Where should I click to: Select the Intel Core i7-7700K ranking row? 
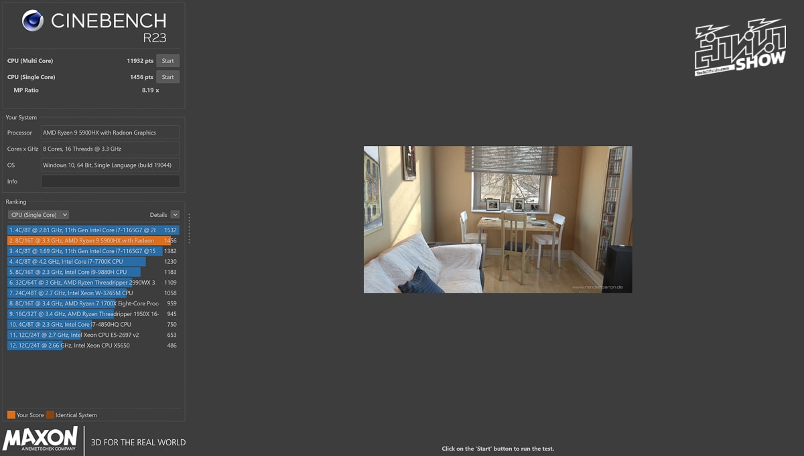coord(93,262)
